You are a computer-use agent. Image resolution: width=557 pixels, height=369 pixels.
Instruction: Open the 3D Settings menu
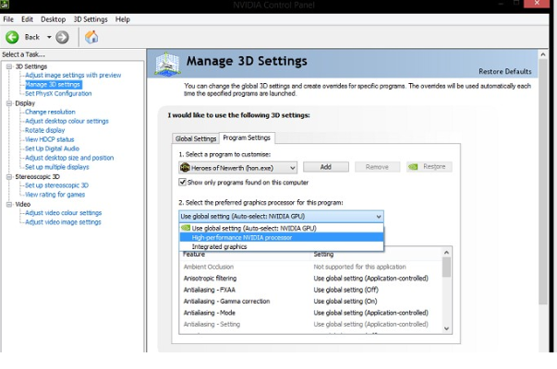click(91, 19)
